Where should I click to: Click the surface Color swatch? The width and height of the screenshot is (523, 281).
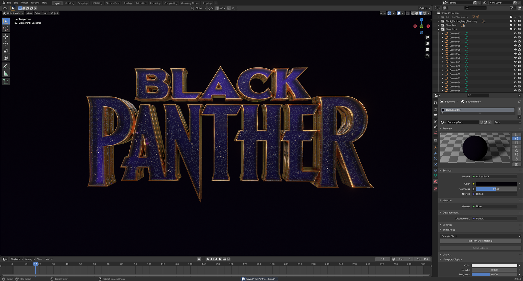496,184
